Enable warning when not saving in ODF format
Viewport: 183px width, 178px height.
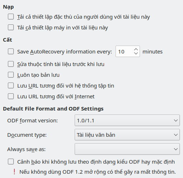pos(11,161)
